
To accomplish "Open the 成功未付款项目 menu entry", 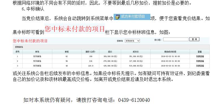I will (x=132, y=17).
